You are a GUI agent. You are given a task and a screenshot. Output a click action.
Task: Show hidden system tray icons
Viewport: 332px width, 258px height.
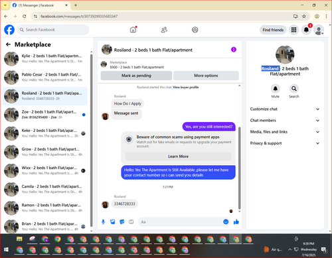(290, 249)
